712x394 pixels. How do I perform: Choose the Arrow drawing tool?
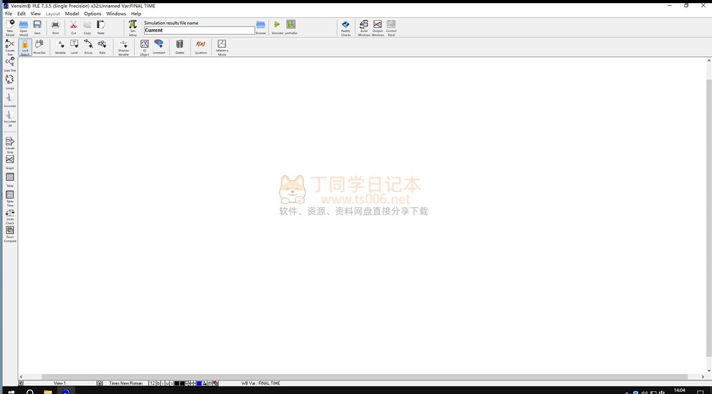point(88,46)
